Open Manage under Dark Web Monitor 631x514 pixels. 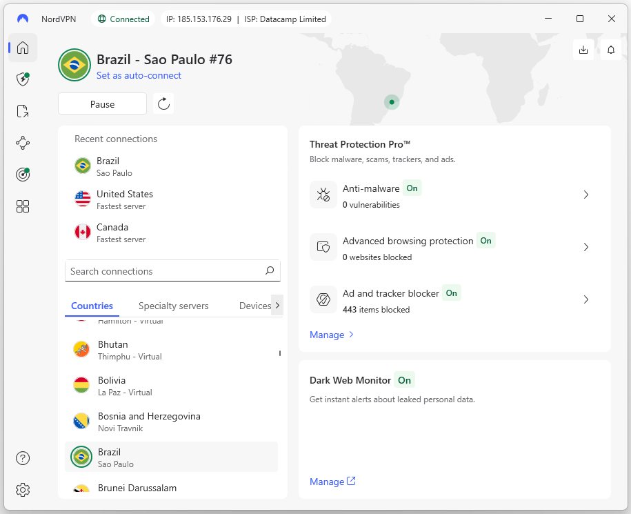point(332,482)
